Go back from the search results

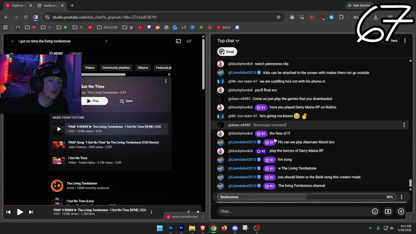(x=13, y=41)
